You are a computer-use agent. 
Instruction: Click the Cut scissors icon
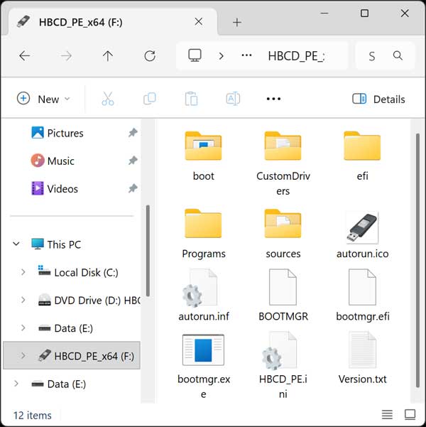[x=108, y=99]
